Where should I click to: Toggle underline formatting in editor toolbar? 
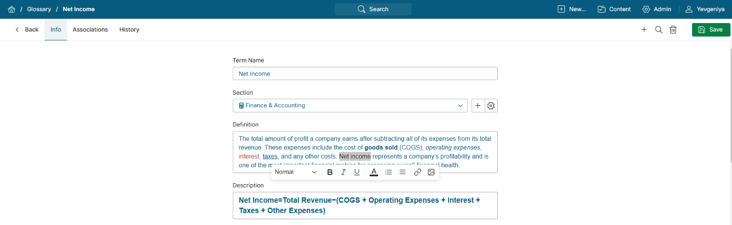pos(357,172)
